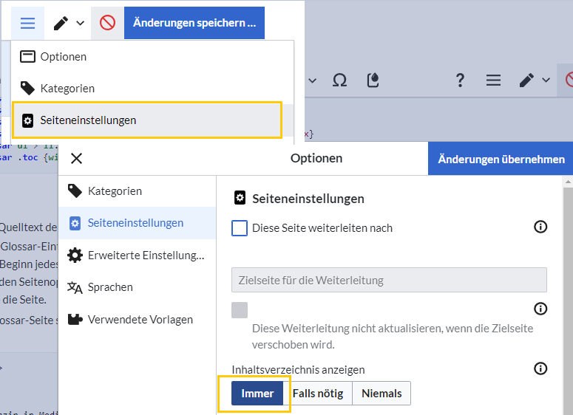
Task: Click the info icon beside Inhaltsverzeichnis anzeigen
Action: click(540, 368)
